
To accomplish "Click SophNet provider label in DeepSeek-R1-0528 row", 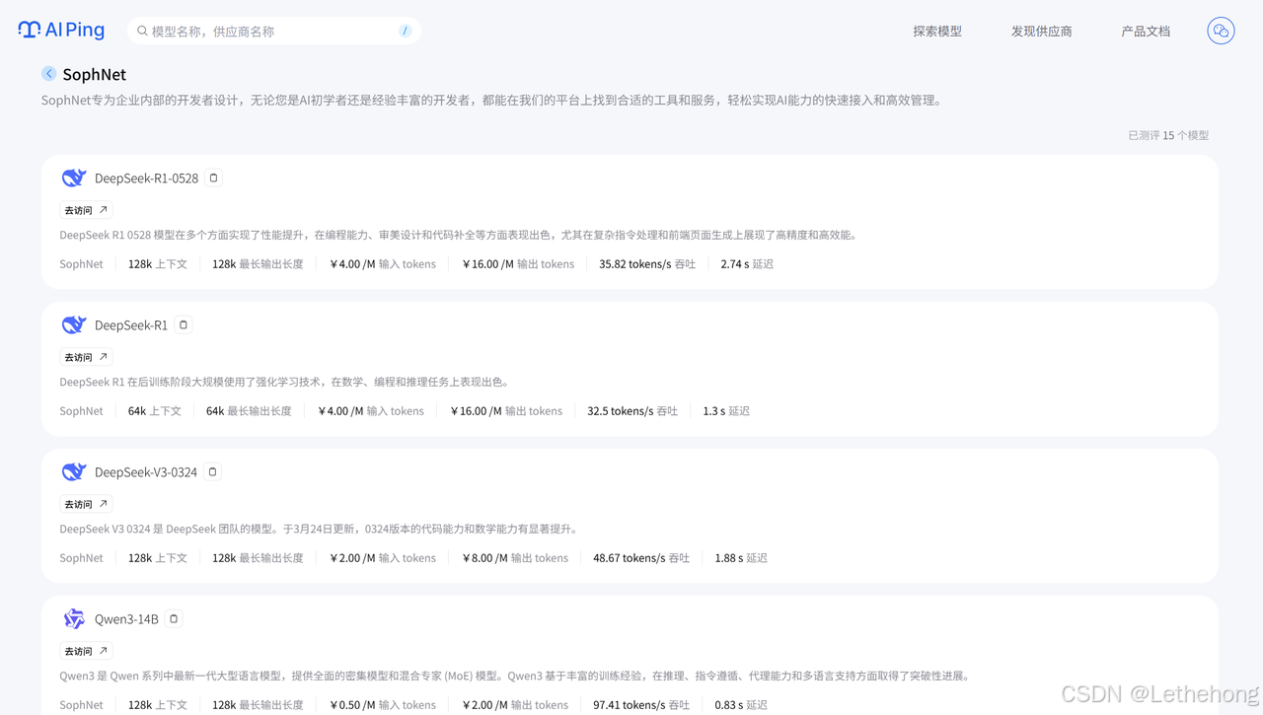I will click(x=81, y=264).
